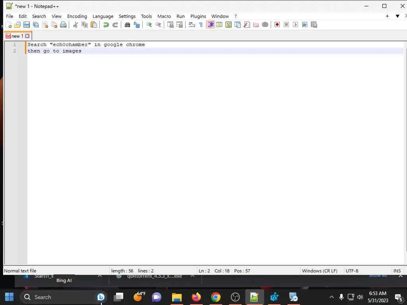This screenshot has height=305, width=407.
Task: Stop macro recording square icon
Action: (286, 25)
